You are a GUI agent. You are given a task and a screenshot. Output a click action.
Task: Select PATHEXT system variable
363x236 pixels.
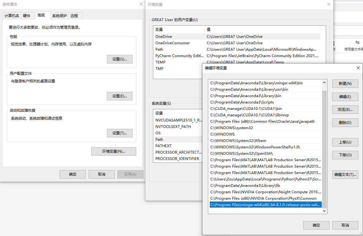[178, 146]
